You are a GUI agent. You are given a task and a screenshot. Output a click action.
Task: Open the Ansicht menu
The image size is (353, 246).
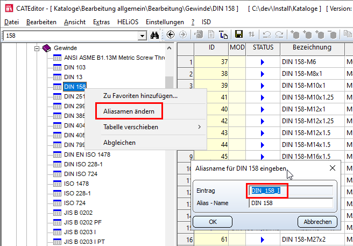coord(75,22)
